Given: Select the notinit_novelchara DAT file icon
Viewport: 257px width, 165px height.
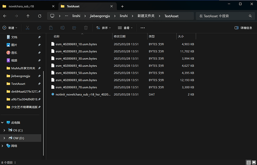Looking at the screenshot, I should click(x=53, y=94).
